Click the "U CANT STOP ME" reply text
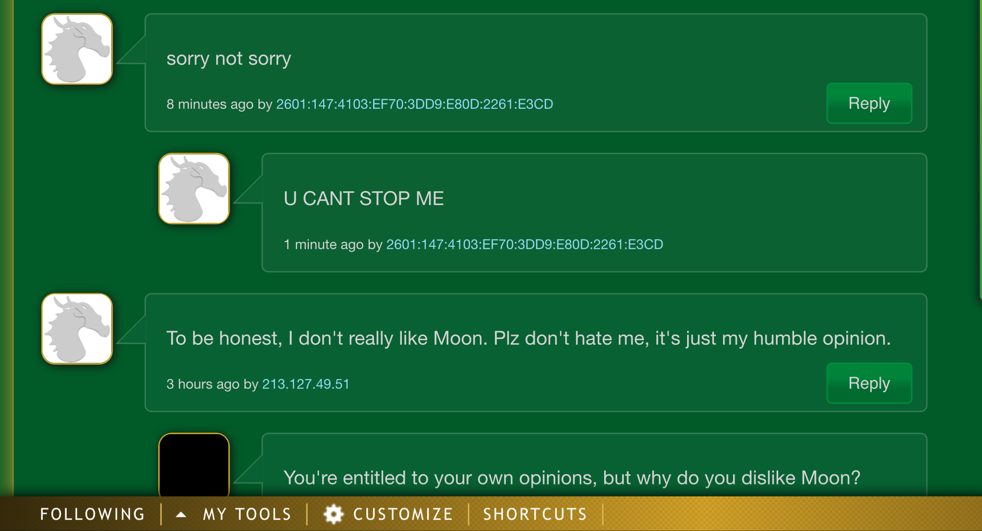The image size is (982, 531). (x=363, y=198)
